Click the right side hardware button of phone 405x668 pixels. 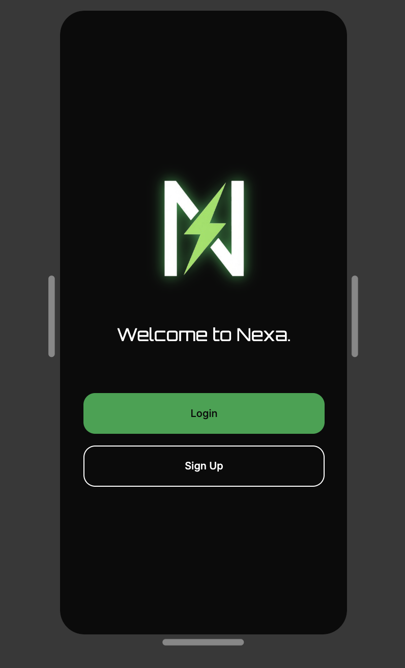pos(355,316)
